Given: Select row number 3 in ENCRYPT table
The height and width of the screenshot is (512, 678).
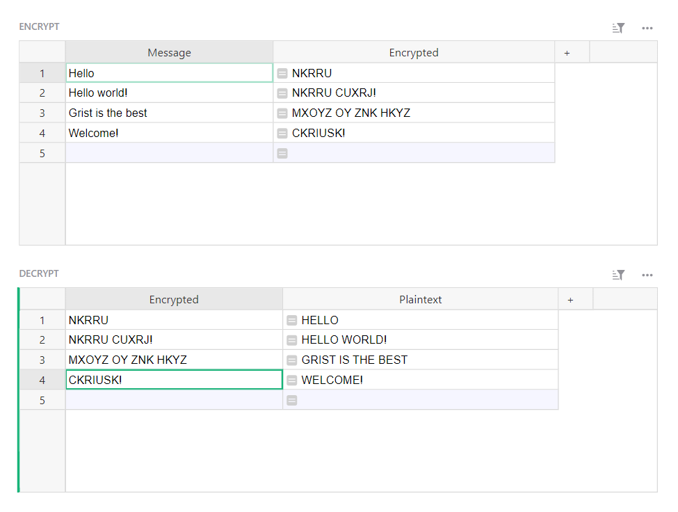Looking at the screenshot, I should click(42, 113).
